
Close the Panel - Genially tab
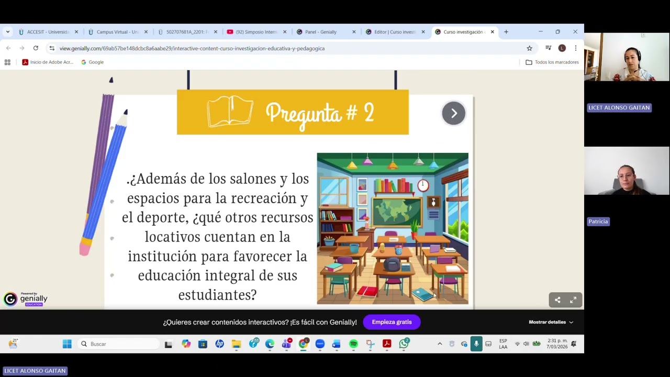click(354, 32)
